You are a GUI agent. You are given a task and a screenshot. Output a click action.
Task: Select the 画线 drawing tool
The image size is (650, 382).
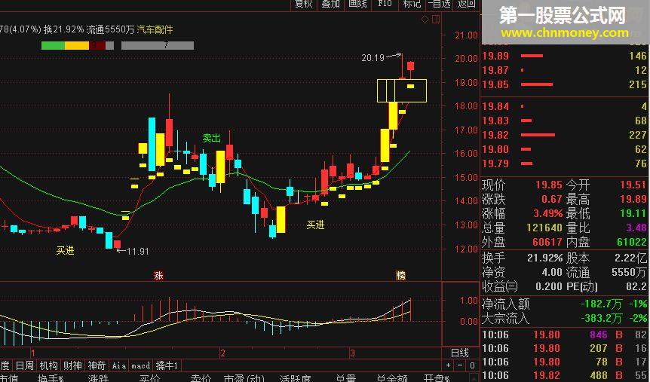(x=357, y=4)
